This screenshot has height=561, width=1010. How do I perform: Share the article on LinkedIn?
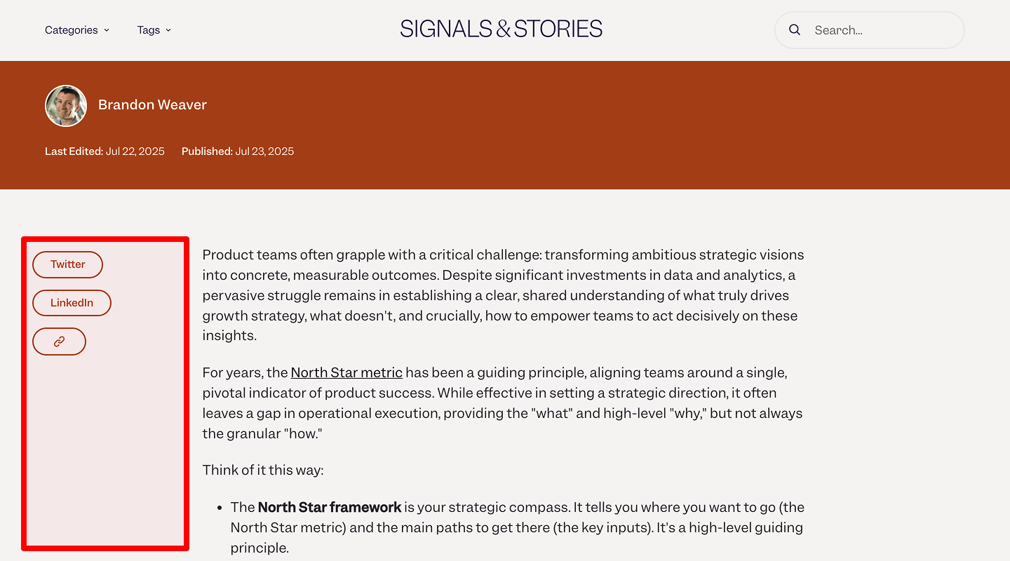click(x=72, y=303)
